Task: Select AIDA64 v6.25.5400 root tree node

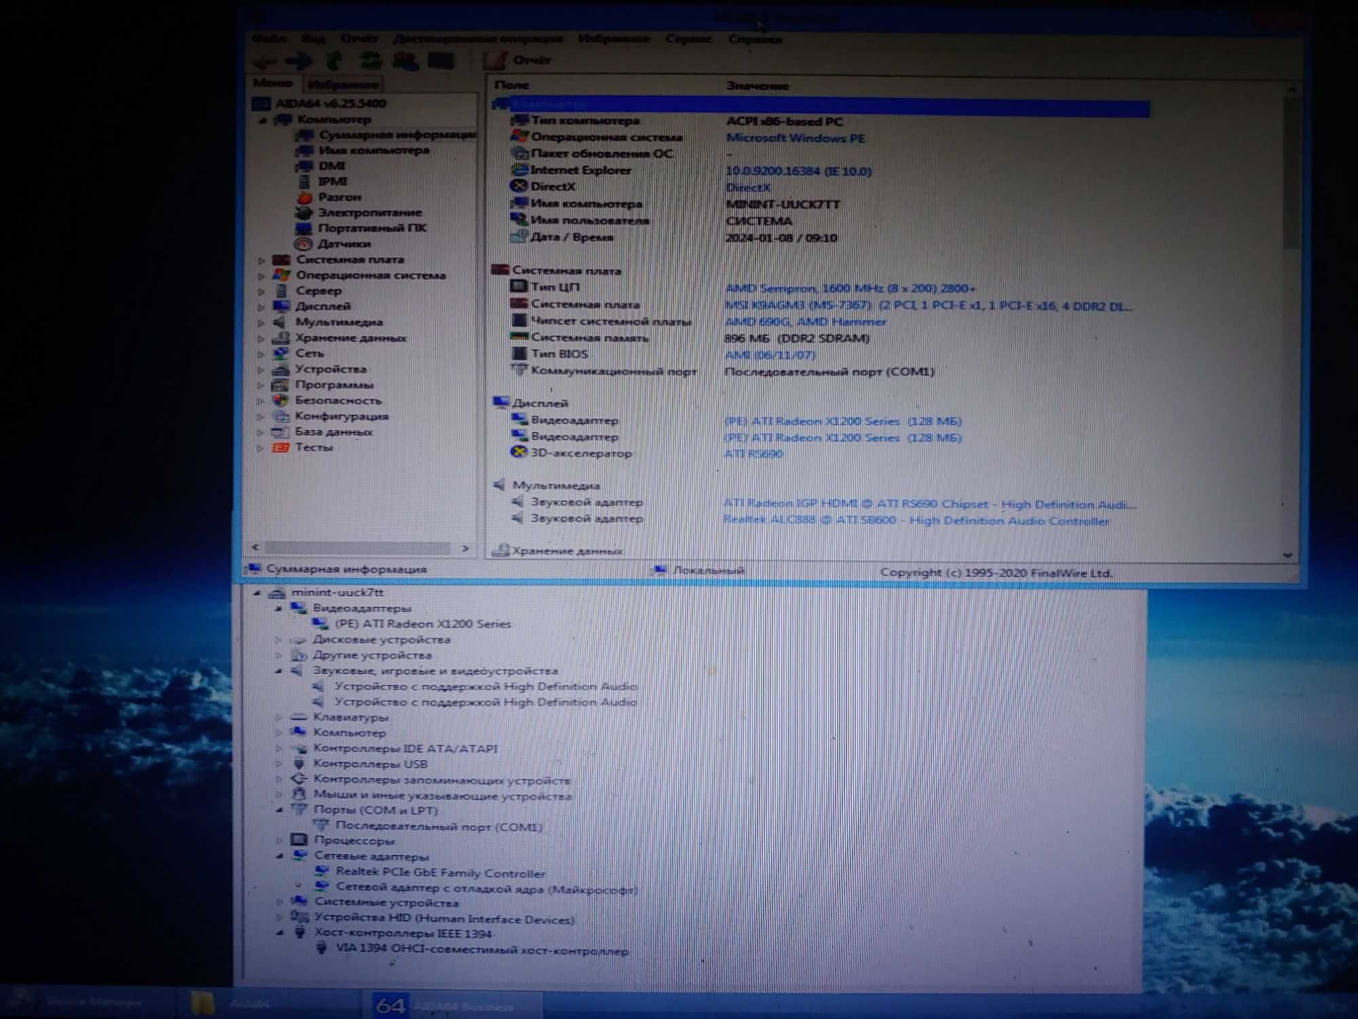Action: pyautogui.click(x=331, y=103)
